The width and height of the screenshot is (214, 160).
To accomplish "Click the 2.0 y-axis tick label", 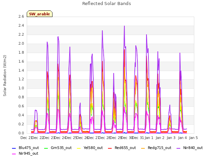I will pos(21,43).
